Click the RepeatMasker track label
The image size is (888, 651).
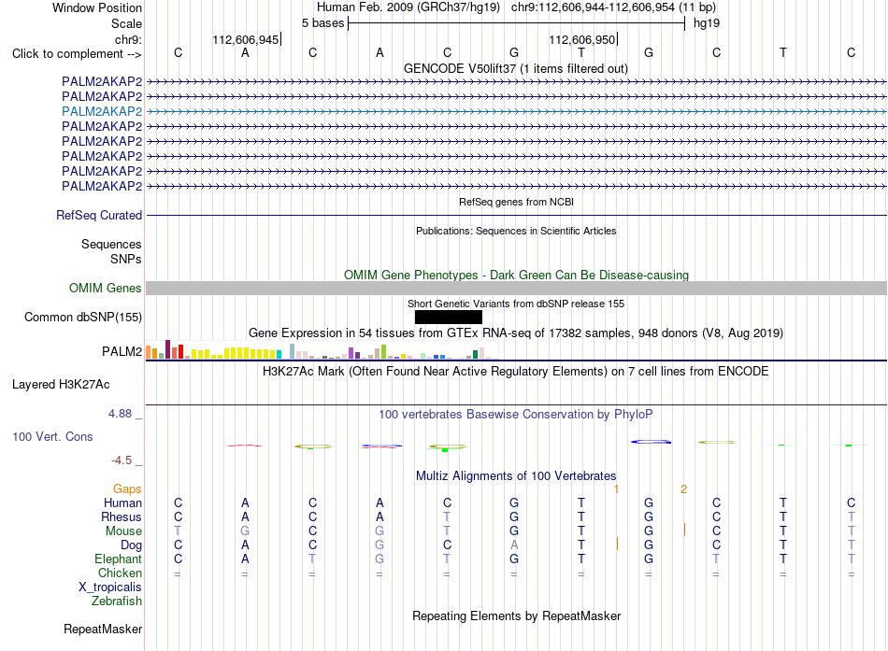[x=103, y=629]
